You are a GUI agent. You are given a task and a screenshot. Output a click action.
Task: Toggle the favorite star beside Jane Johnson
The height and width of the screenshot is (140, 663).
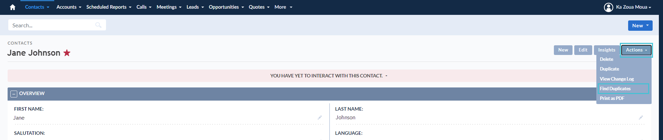[67, 53]
